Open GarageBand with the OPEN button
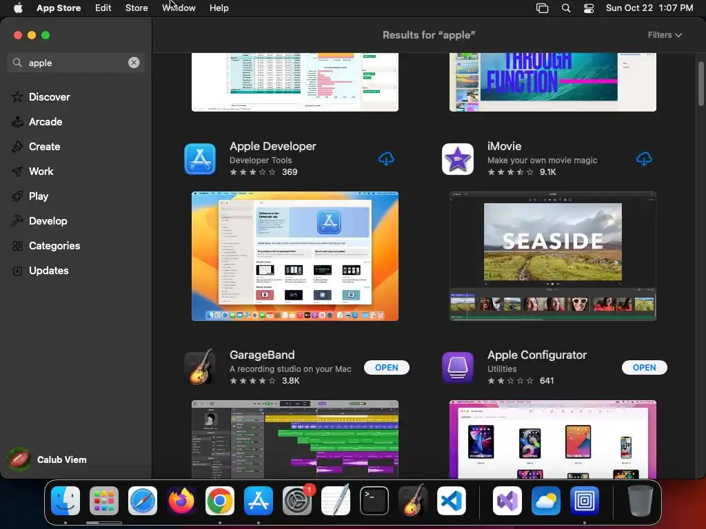Image resolution: width=706 pixels, height=529 pixels. tap(386, 368)
